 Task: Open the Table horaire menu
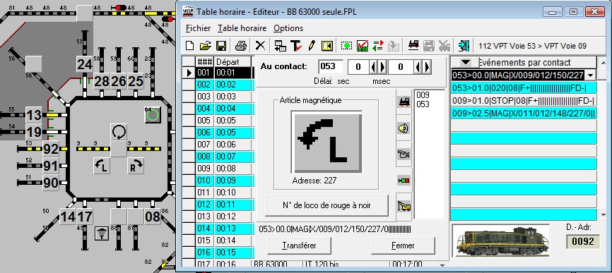point(242,28)
